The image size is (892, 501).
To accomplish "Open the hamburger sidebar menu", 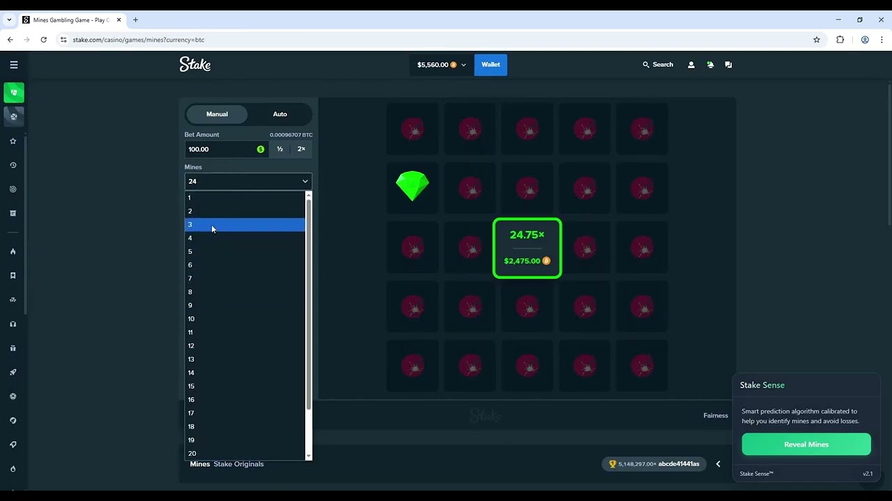I will tap(14, 65).
